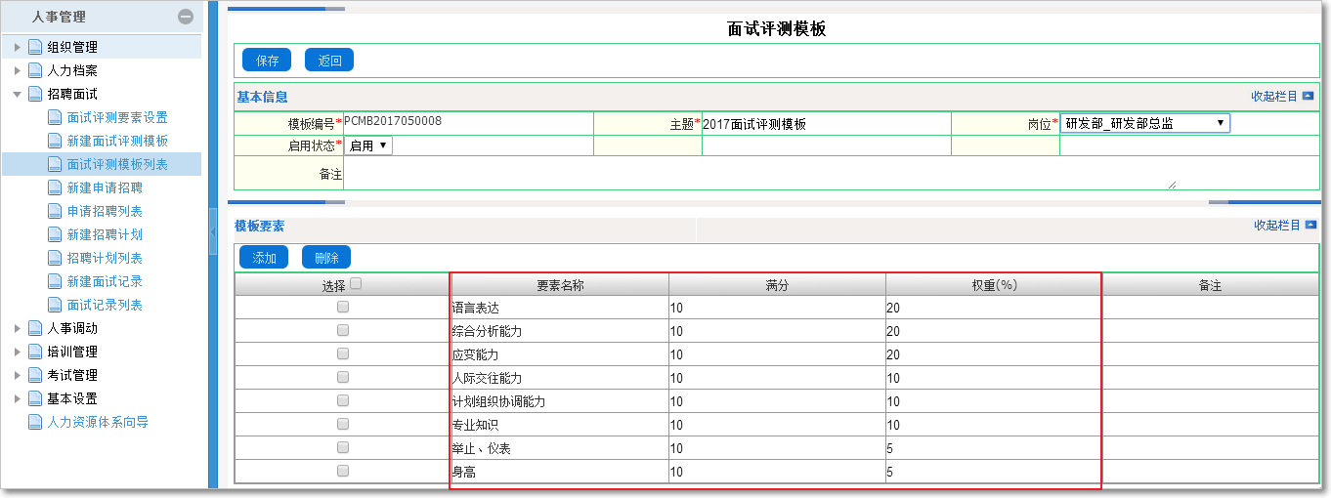This screenshot has height=498, width=1331.
Task: Click the page icon beside 面试记录列表
Action: click(x=55, y=306)
